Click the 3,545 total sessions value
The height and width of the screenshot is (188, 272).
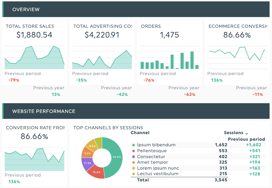pos(221,180)
